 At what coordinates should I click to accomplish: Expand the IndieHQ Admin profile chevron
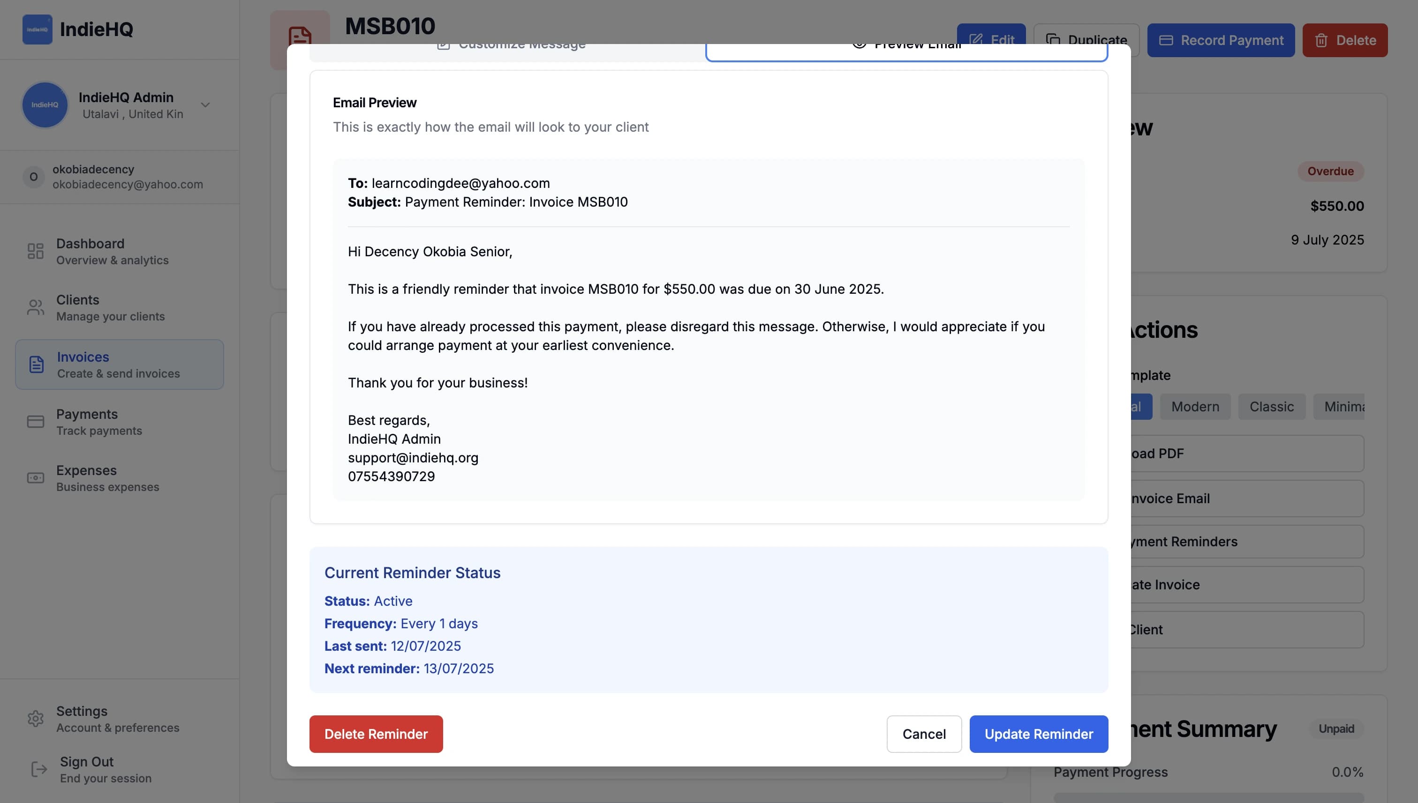click(205, 104)
